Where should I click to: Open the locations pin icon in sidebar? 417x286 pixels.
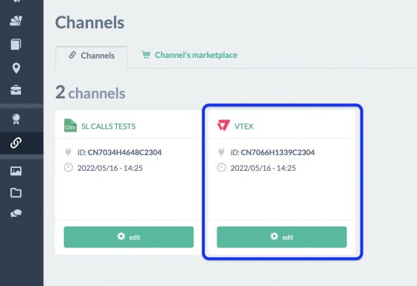click(x=16, y=68)
